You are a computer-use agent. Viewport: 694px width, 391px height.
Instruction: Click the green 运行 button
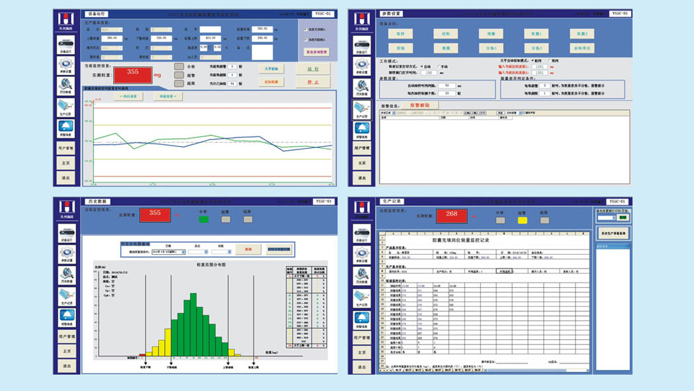pyautogui.click(x=313, y=69)
